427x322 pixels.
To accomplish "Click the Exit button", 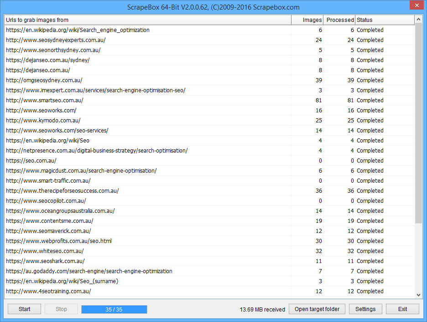I will [402, 309].
